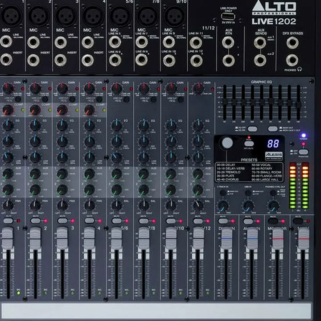This screenshot has width=321, height=321.
Task: Toggle the graphic EQ ON/OFF switch
Action: 252,129
